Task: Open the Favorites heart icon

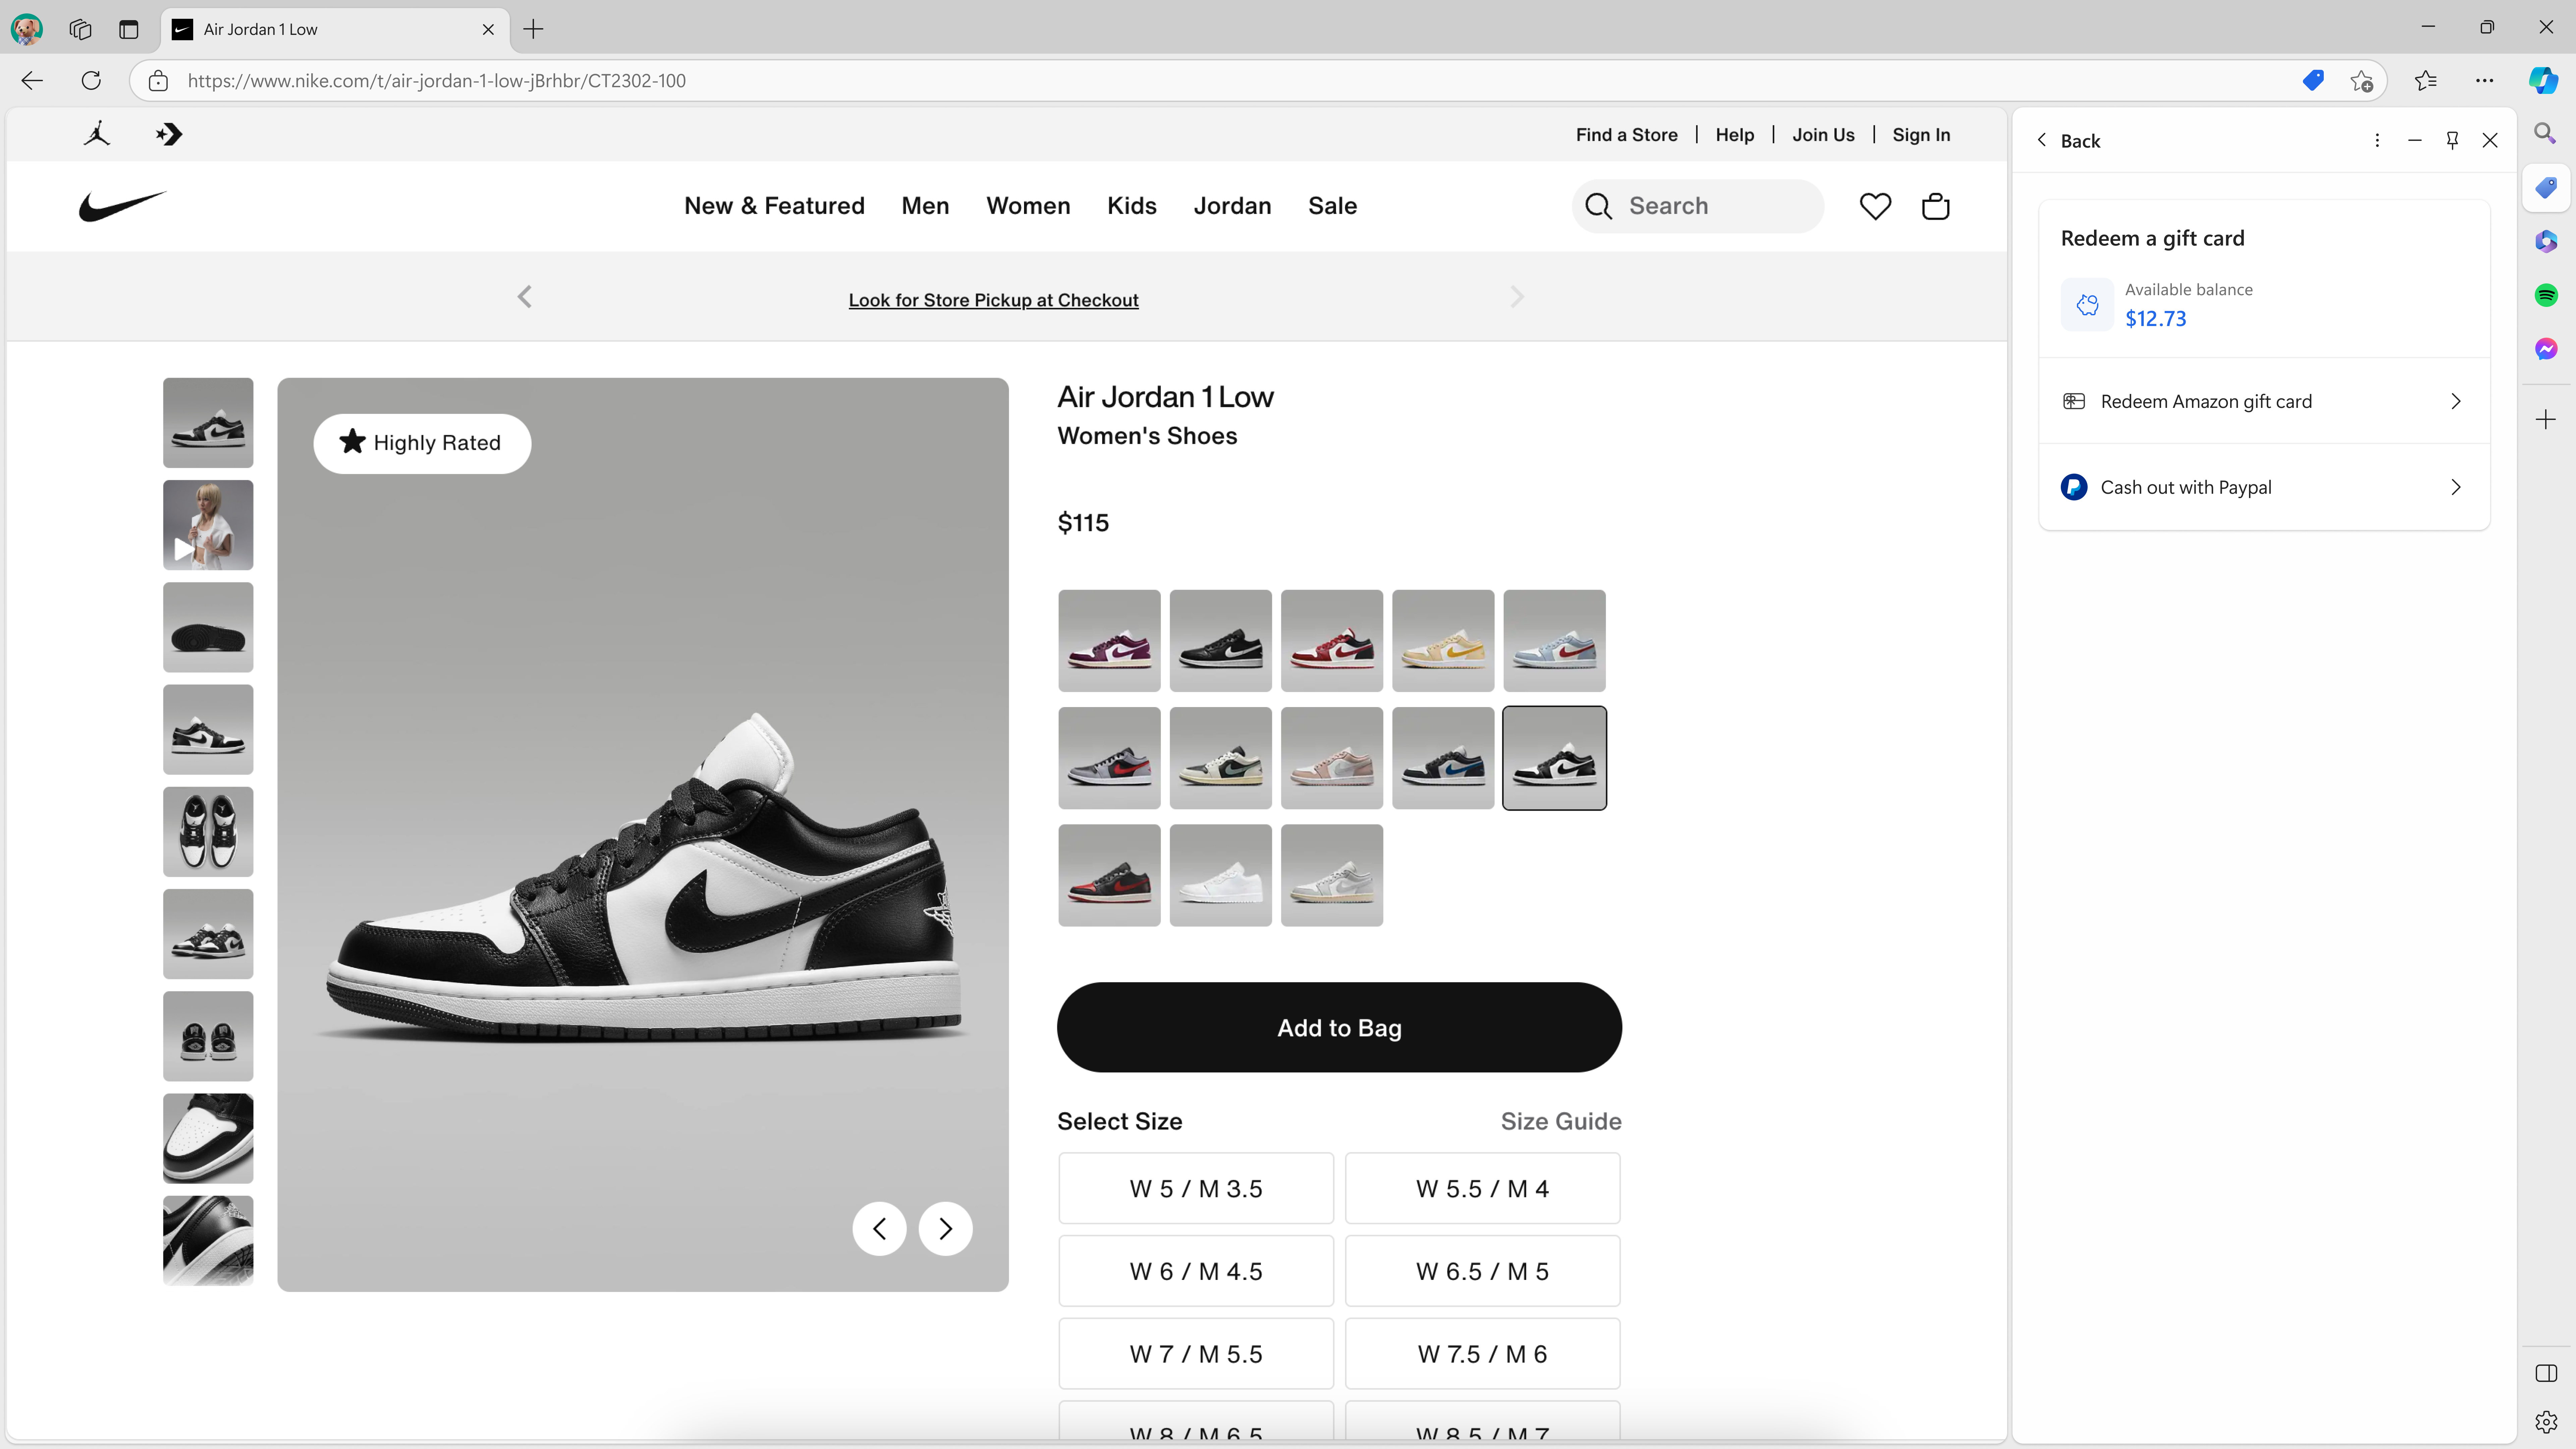Action: pos(1875,206)
